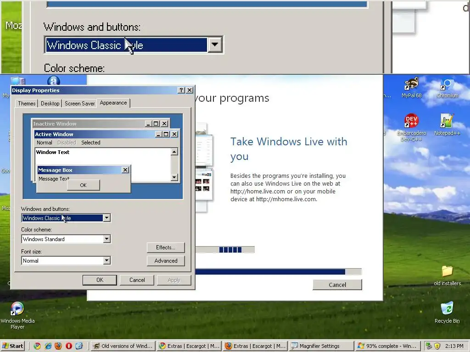Click the Normal menu item in preview

click(45, 143)
